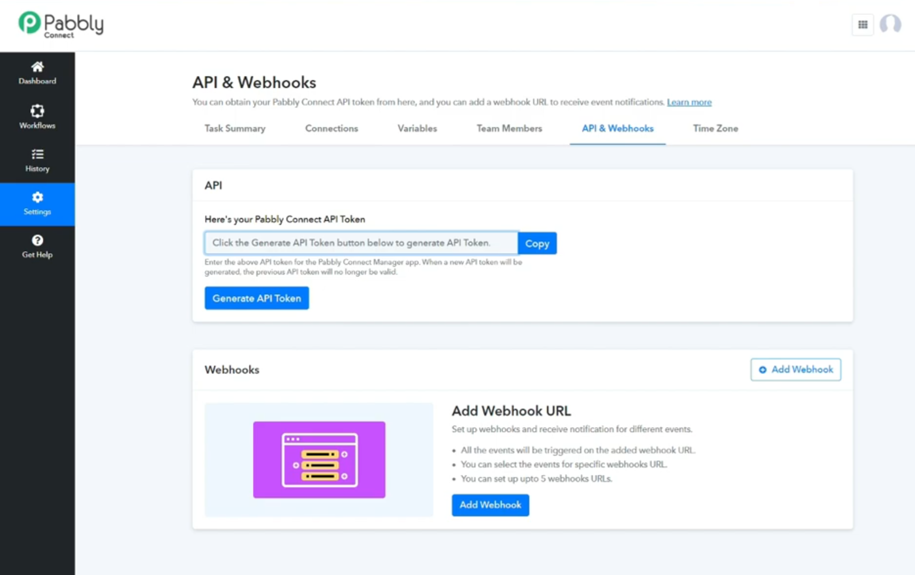Click the API token field

[361, 243]
